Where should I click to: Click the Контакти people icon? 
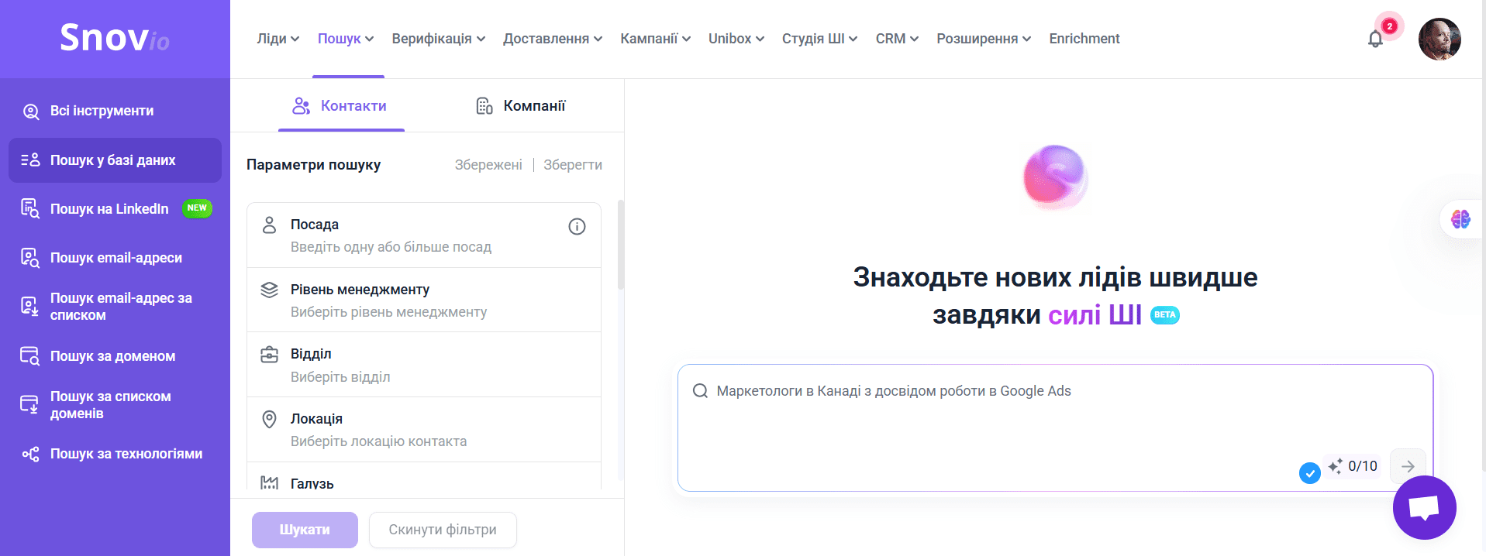[301, 106]
